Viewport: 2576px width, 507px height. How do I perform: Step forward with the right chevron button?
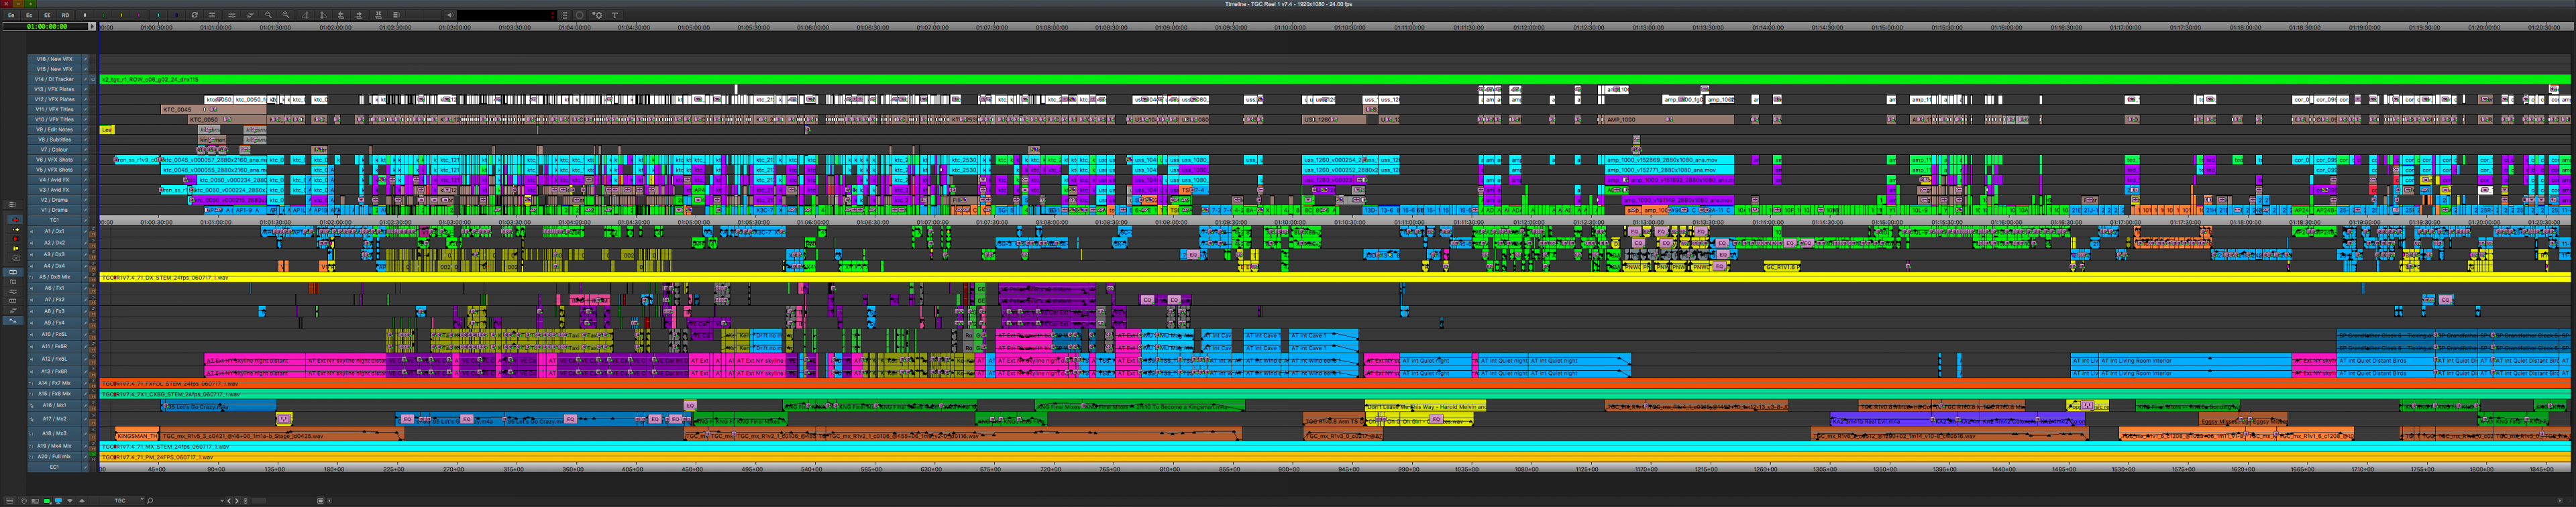tap(237, 501)
